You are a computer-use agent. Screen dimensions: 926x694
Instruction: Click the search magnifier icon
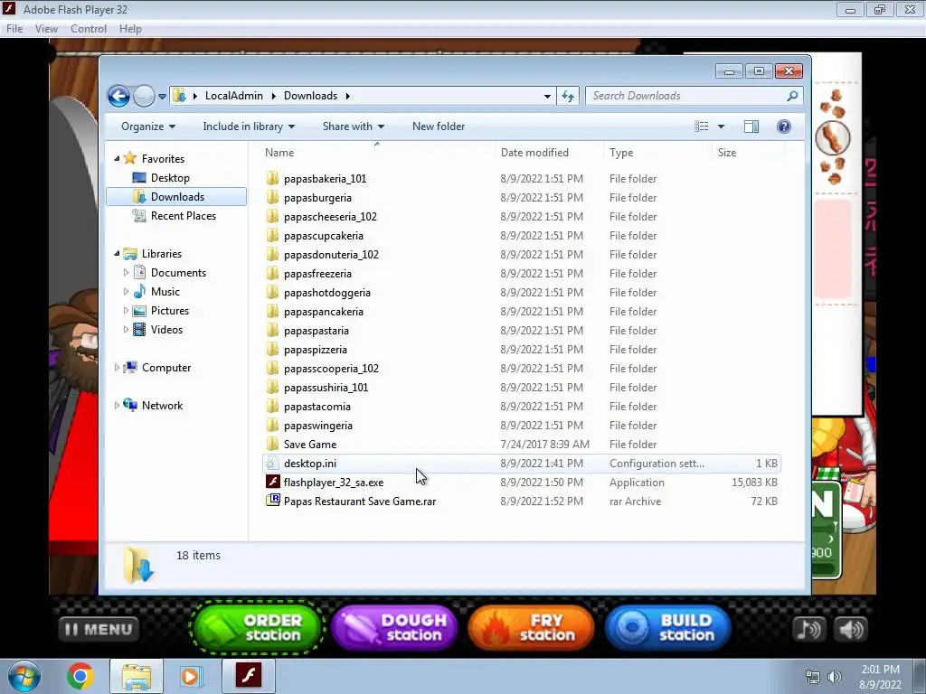pos(792,96)
